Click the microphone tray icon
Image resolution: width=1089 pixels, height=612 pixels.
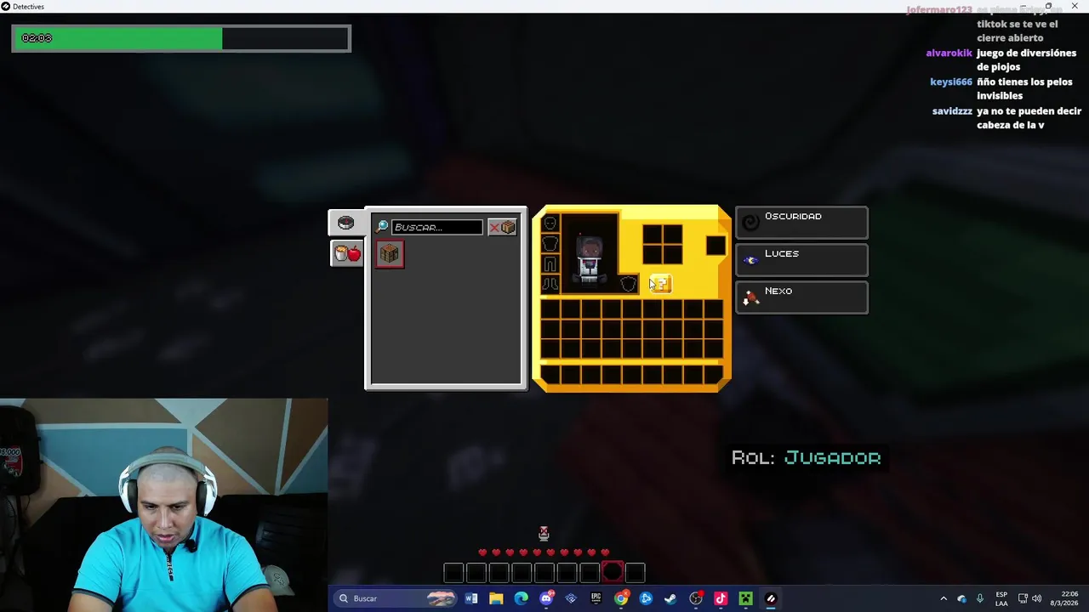[x=980, y=598]
